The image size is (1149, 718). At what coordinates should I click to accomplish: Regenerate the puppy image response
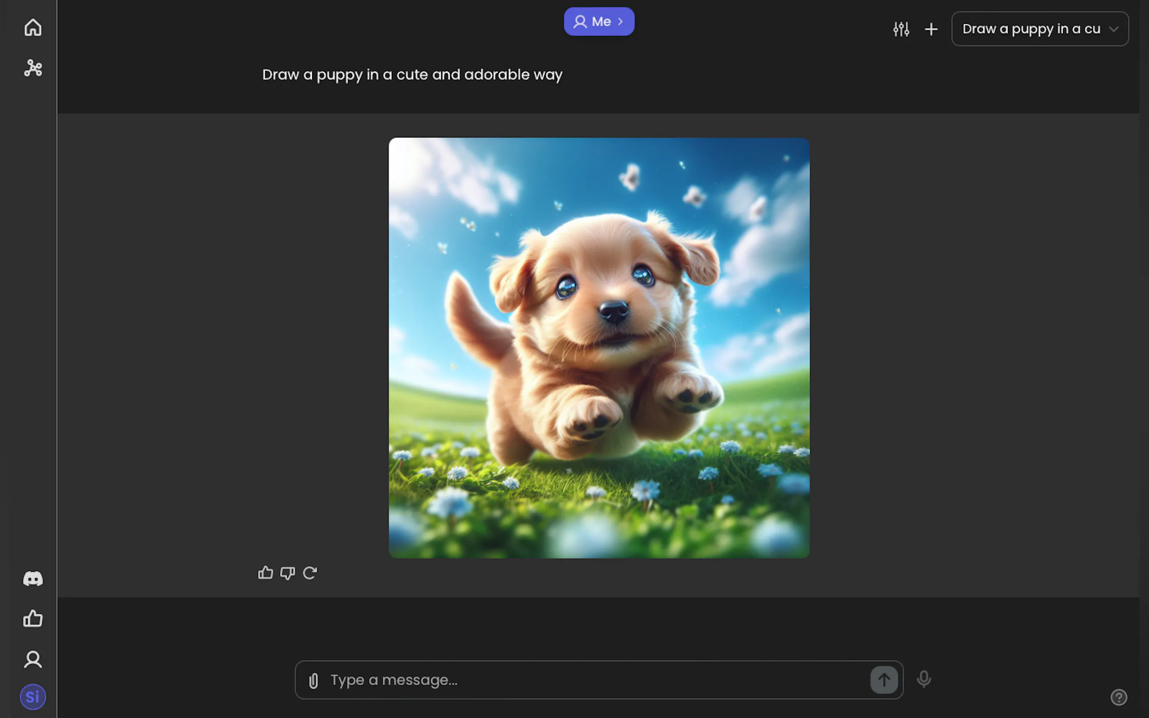click(310, 573)
